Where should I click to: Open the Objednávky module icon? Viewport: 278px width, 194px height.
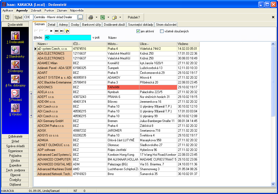pos(15,50)
